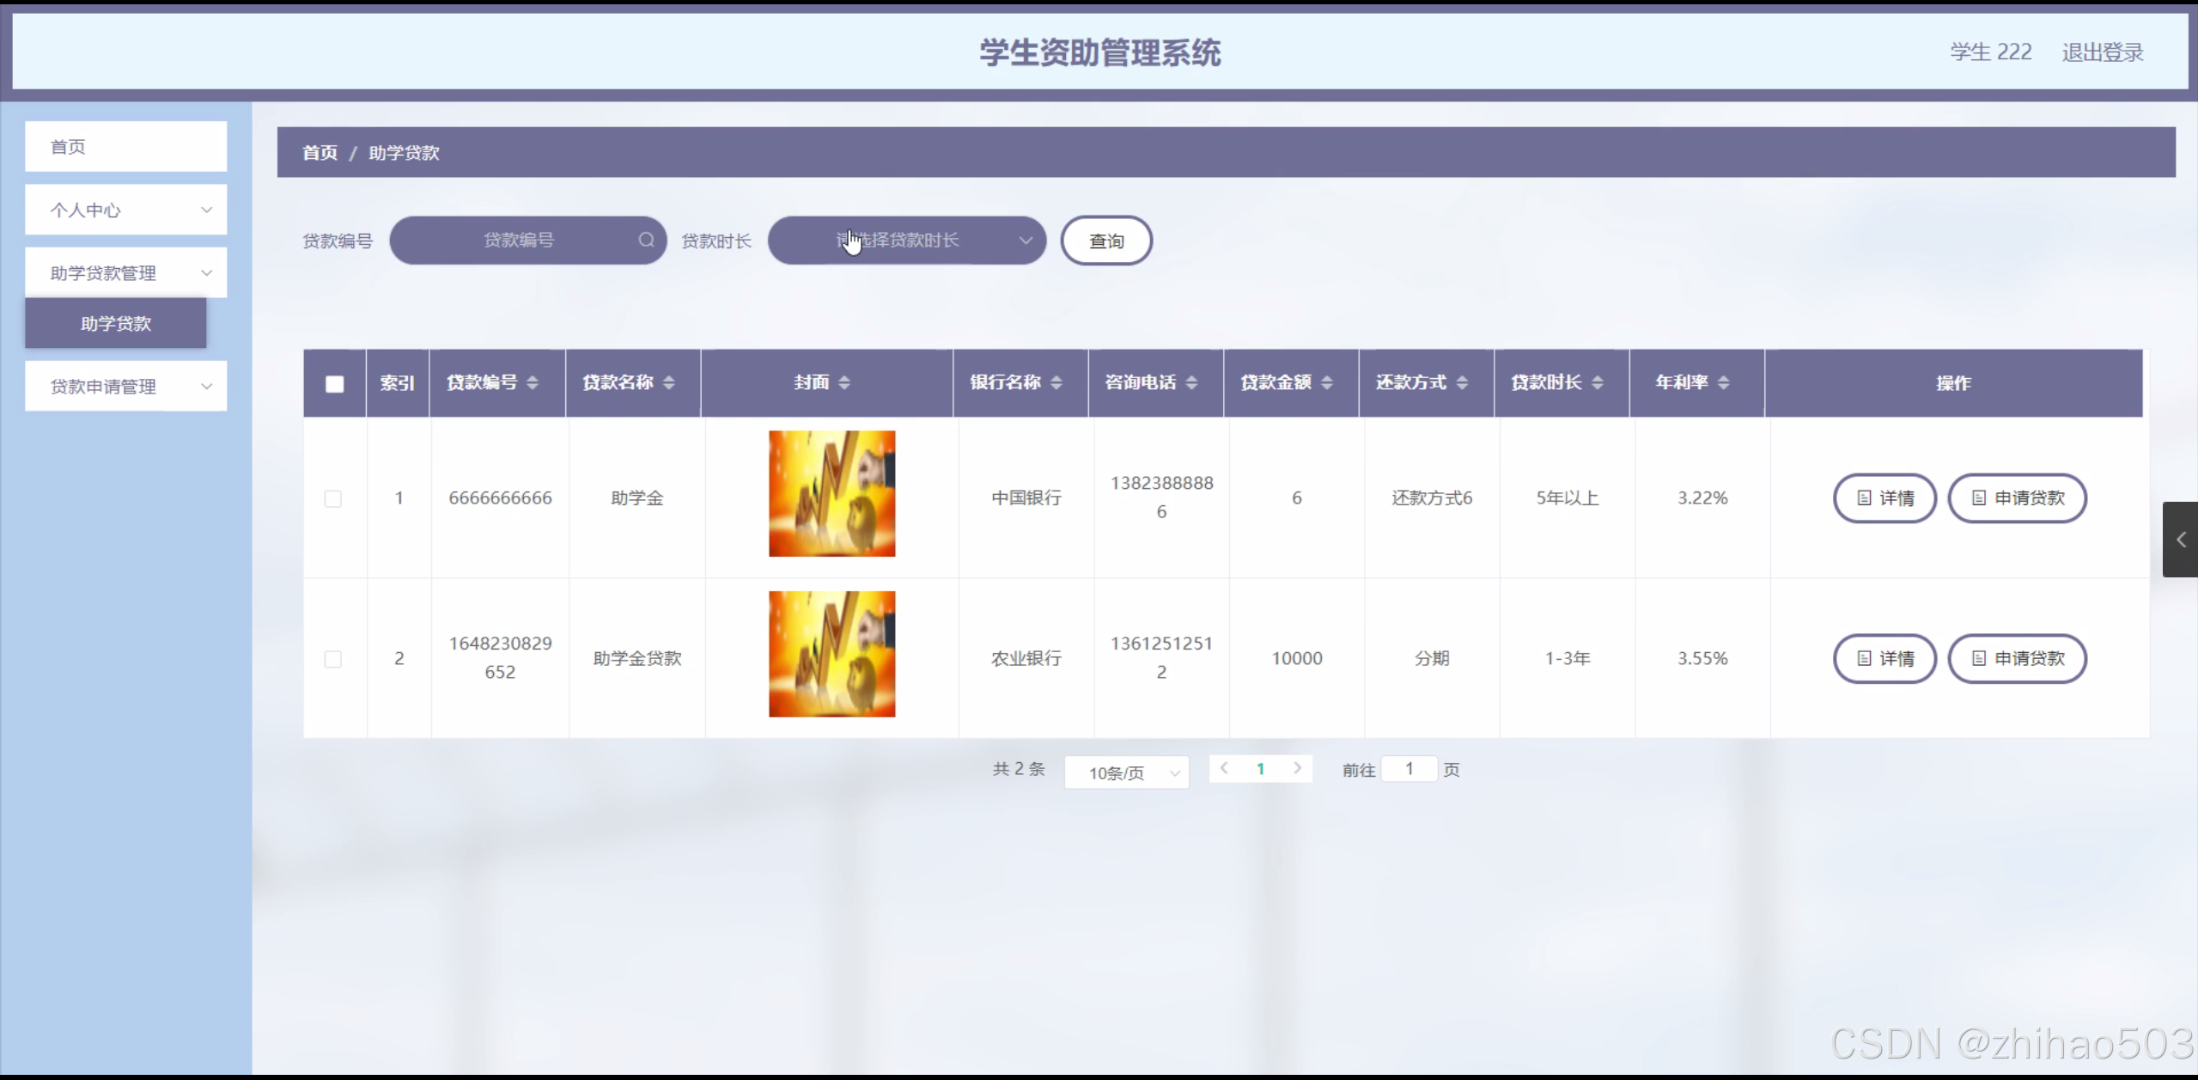
Task: Expand the 个人中心 sidebar menu
Action: (125, 210)
